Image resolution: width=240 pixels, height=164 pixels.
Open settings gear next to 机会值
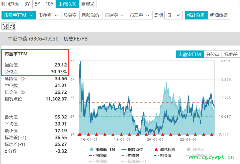[22, 92]
